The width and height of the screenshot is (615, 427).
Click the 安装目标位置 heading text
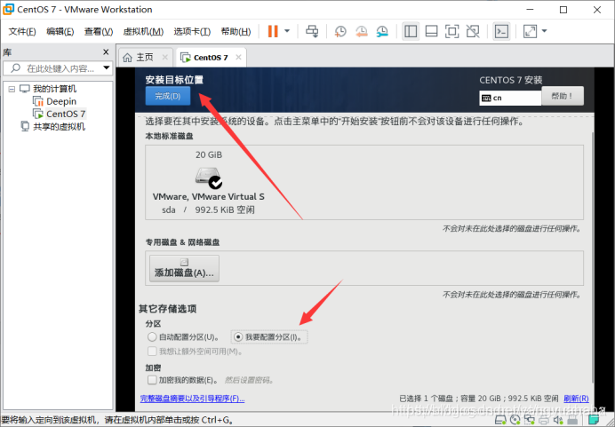pos(174,80)
